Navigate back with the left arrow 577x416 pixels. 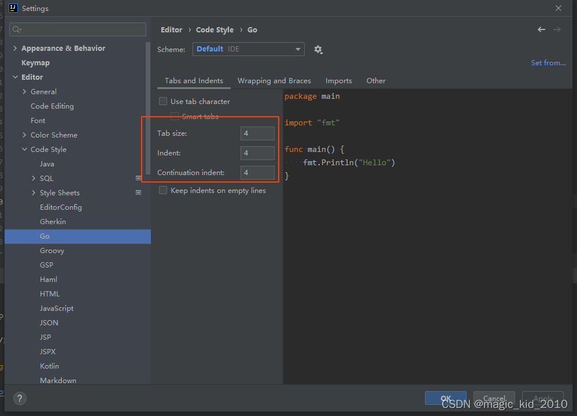[541, 29]
